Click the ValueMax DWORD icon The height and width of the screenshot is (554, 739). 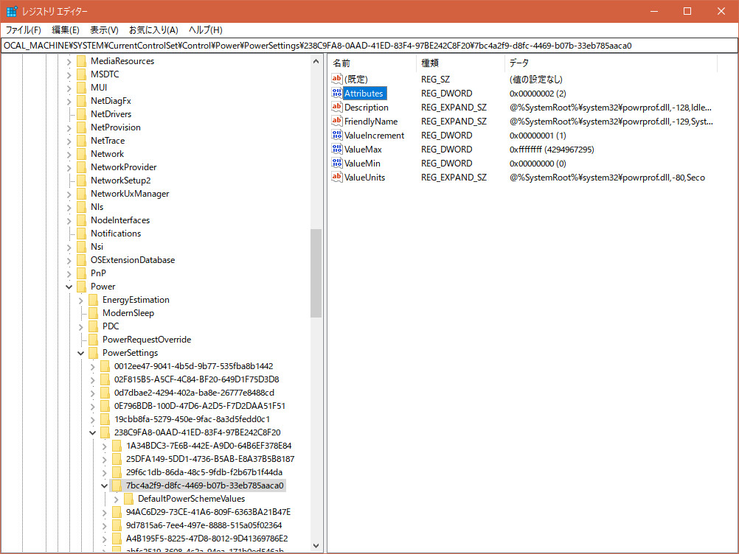[337, 150]
